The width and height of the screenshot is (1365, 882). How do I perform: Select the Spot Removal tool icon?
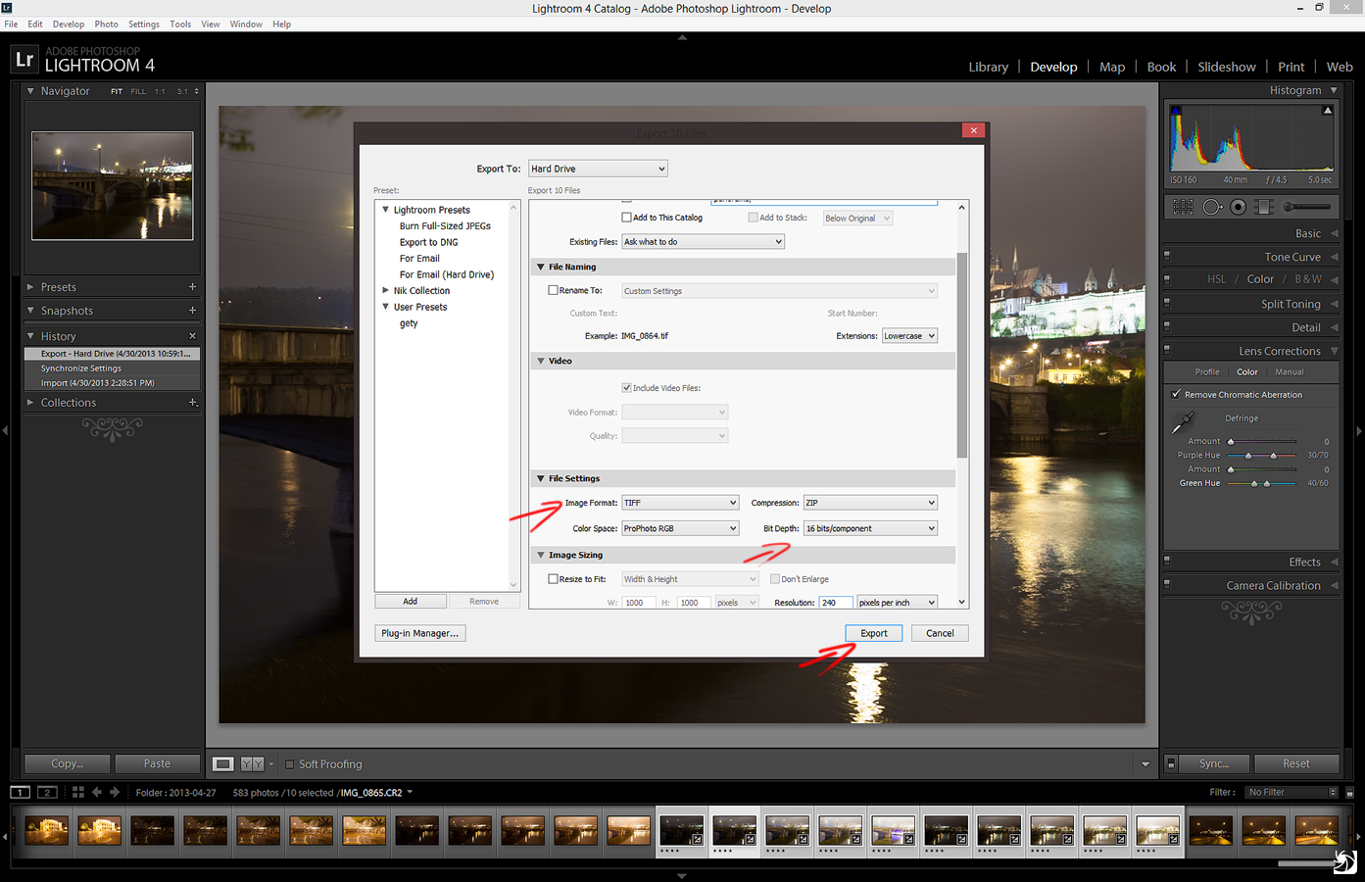[1212, 207]
